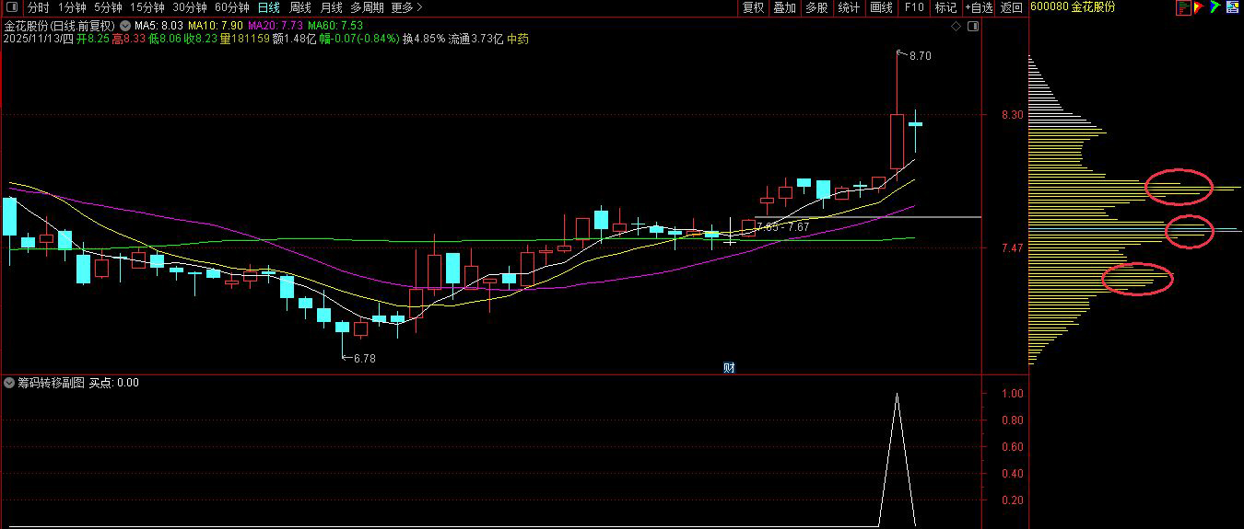
Task: Switch to the 15分钟 period
Action: pos(147,7)
